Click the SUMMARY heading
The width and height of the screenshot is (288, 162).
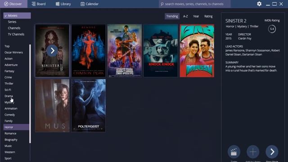click(232, 63)
